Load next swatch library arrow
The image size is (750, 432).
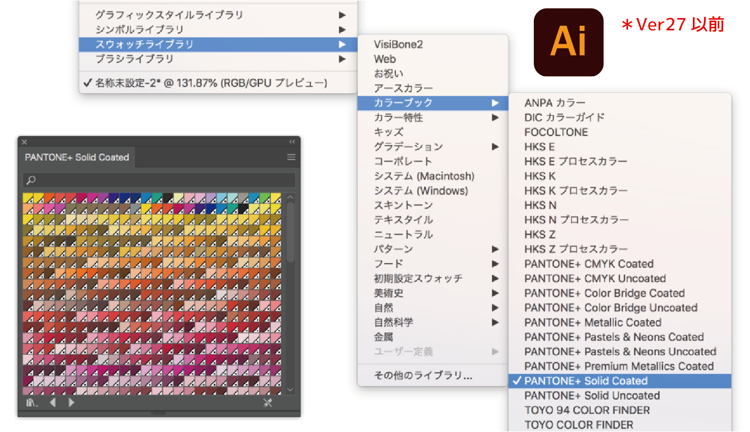(71, 403)
